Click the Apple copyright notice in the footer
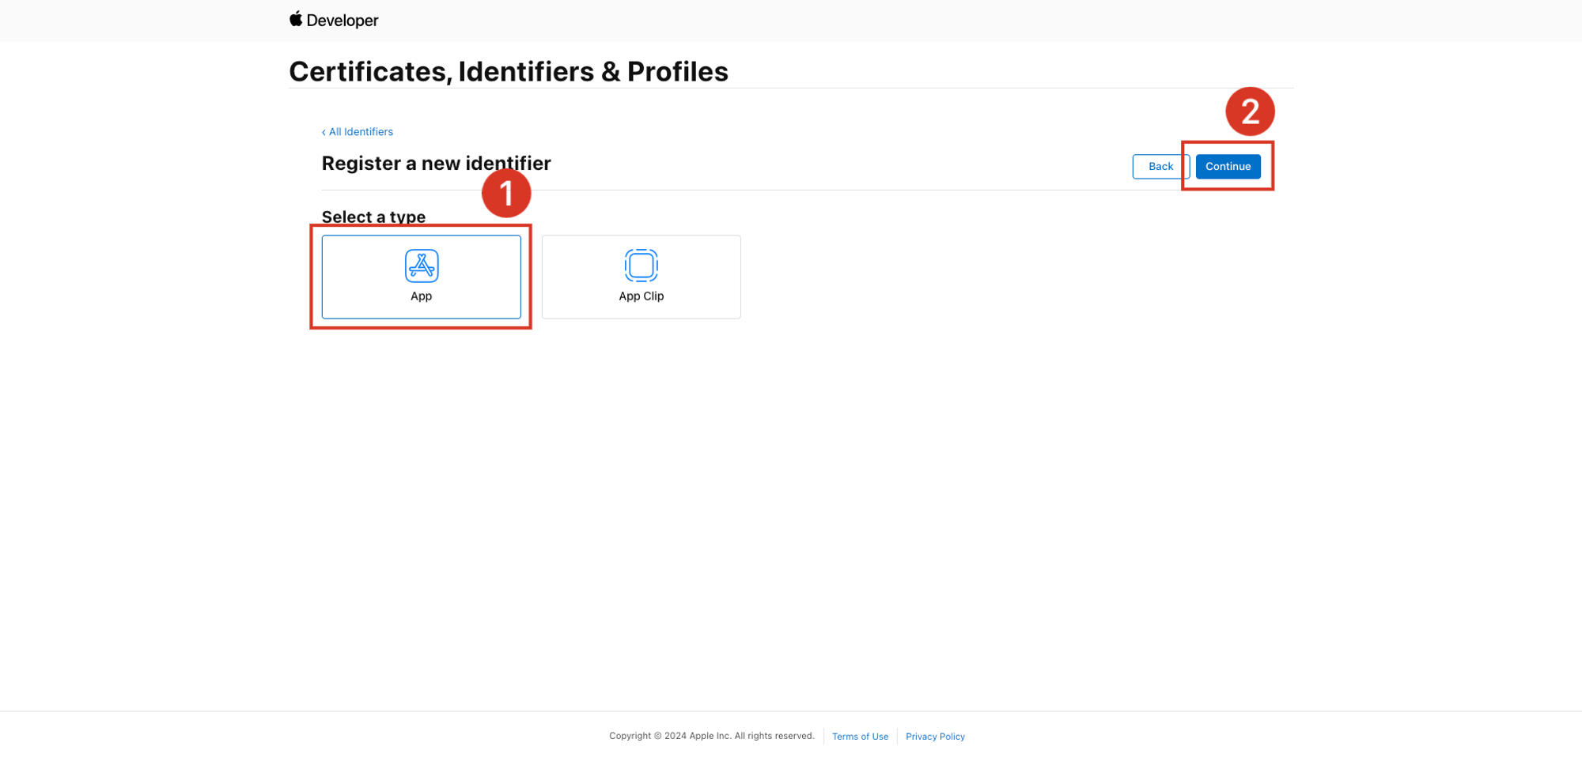 711,736
